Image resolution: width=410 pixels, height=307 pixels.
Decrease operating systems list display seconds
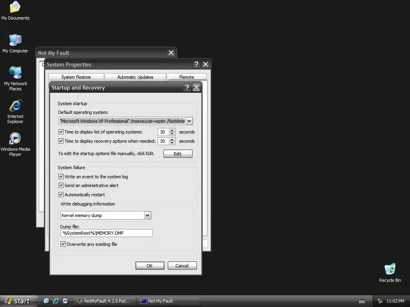point(172,134)
